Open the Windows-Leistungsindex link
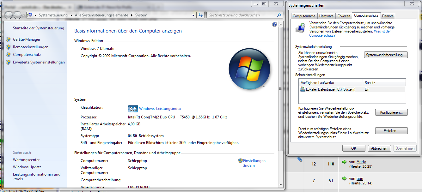The height and width of the screenshot is (192, 422). [160, 109]
